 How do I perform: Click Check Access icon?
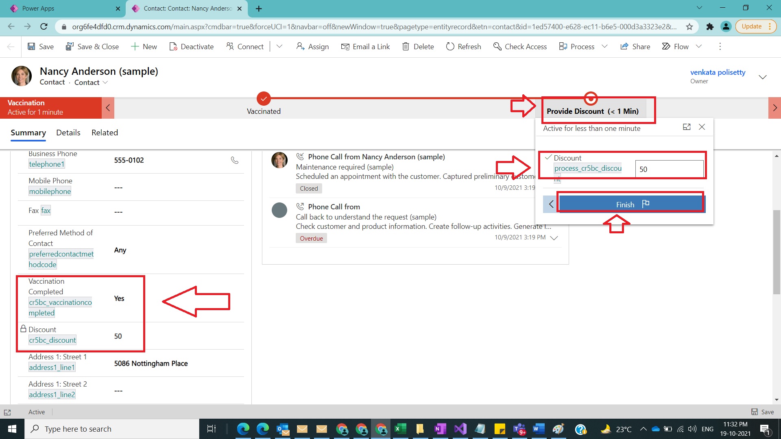tap(497, 46)
